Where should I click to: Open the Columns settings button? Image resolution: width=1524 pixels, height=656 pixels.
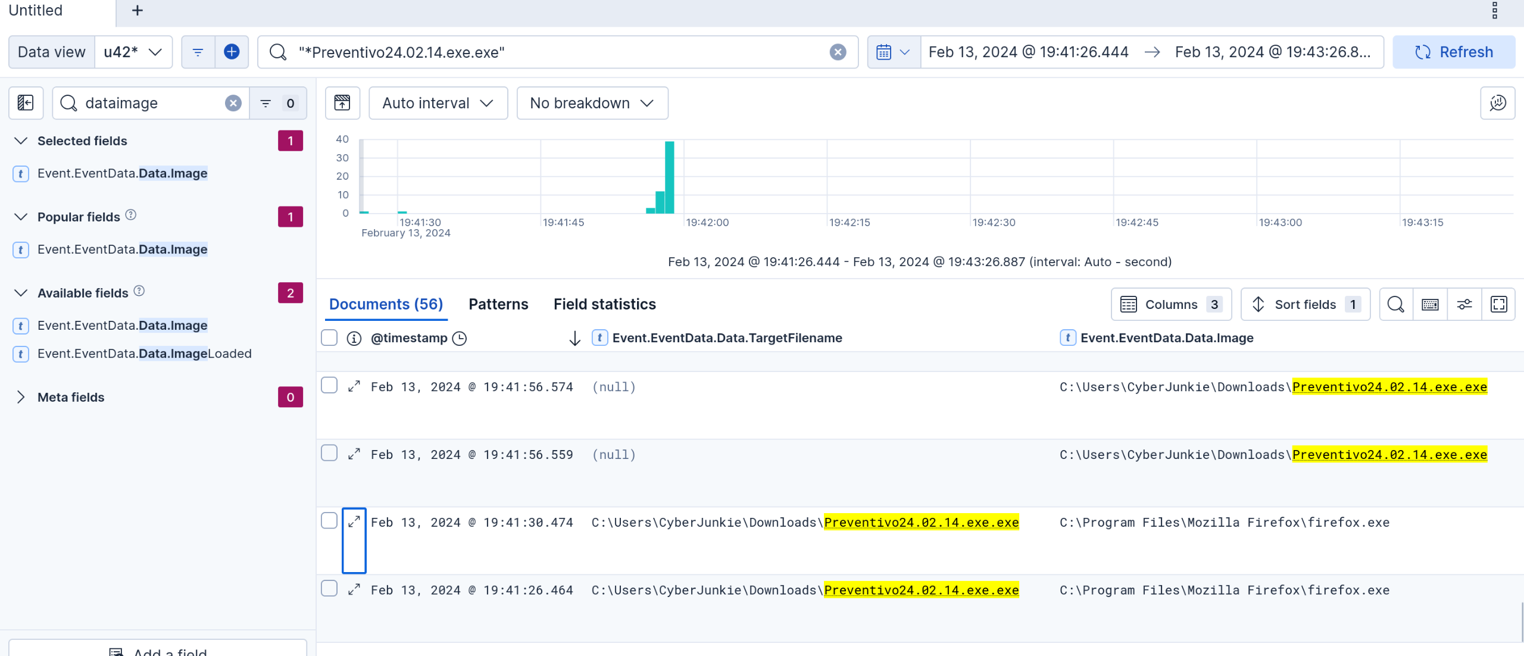click(x=1170, y=304)
